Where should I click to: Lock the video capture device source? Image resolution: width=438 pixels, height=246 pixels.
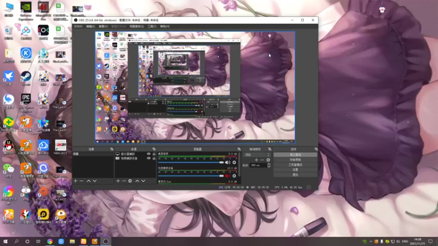click(x=154, y=158)
